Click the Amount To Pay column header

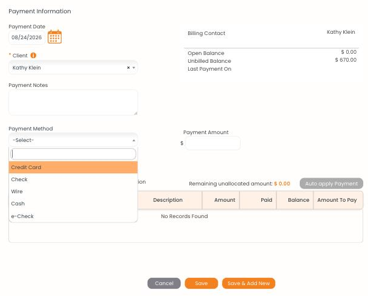337,200
